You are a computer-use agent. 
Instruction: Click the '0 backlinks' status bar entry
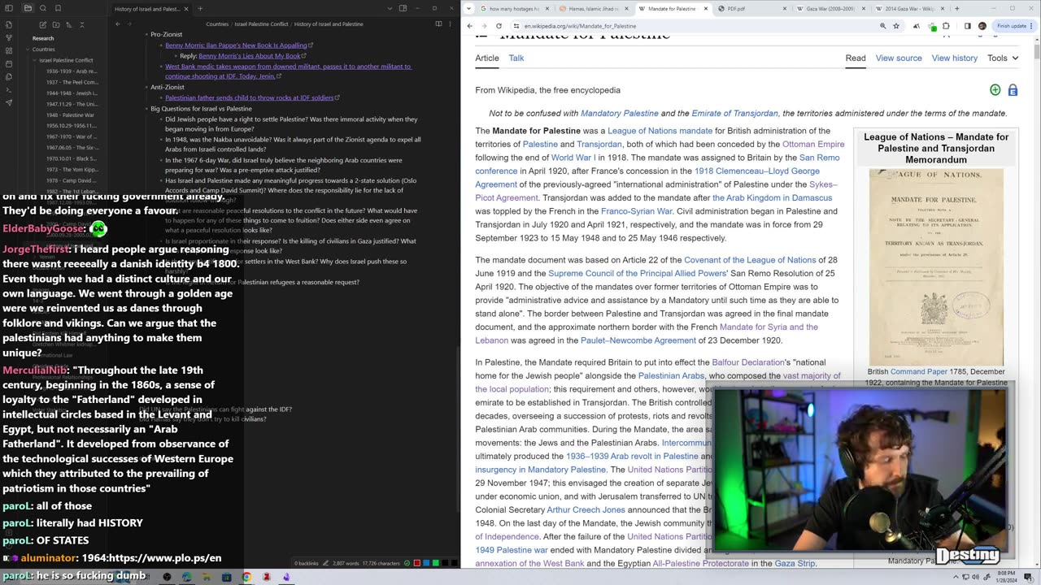[x=307, y=563]
